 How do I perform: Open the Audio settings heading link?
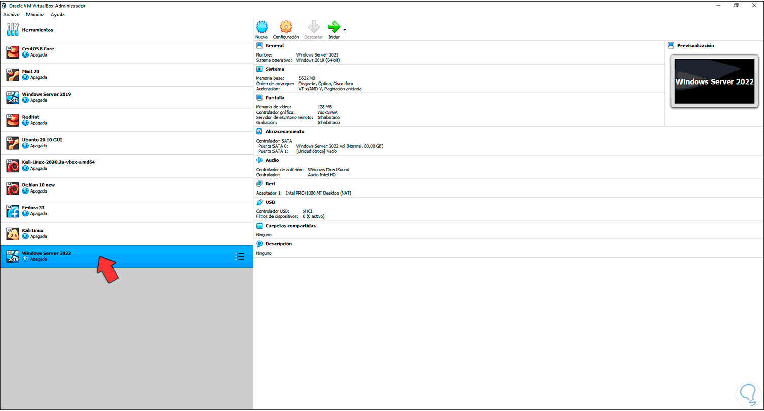point(272,160)
